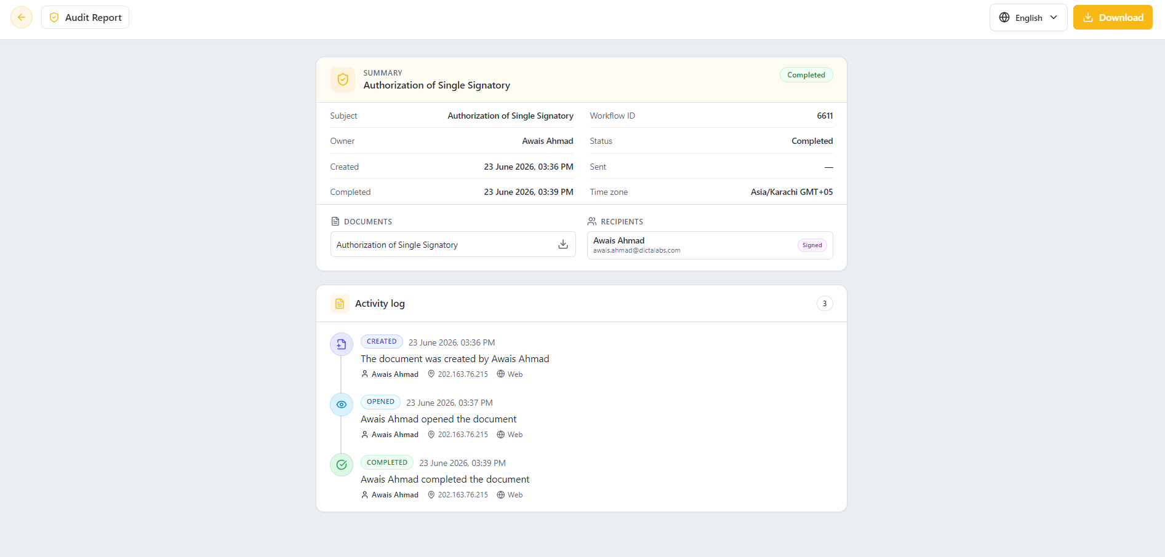This screenshot has height=557, width=1165.
Task: Click the Audit Report shield icon
Action: (x=54, y=17)
